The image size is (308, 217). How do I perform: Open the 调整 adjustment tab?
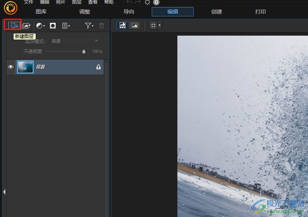85,12
